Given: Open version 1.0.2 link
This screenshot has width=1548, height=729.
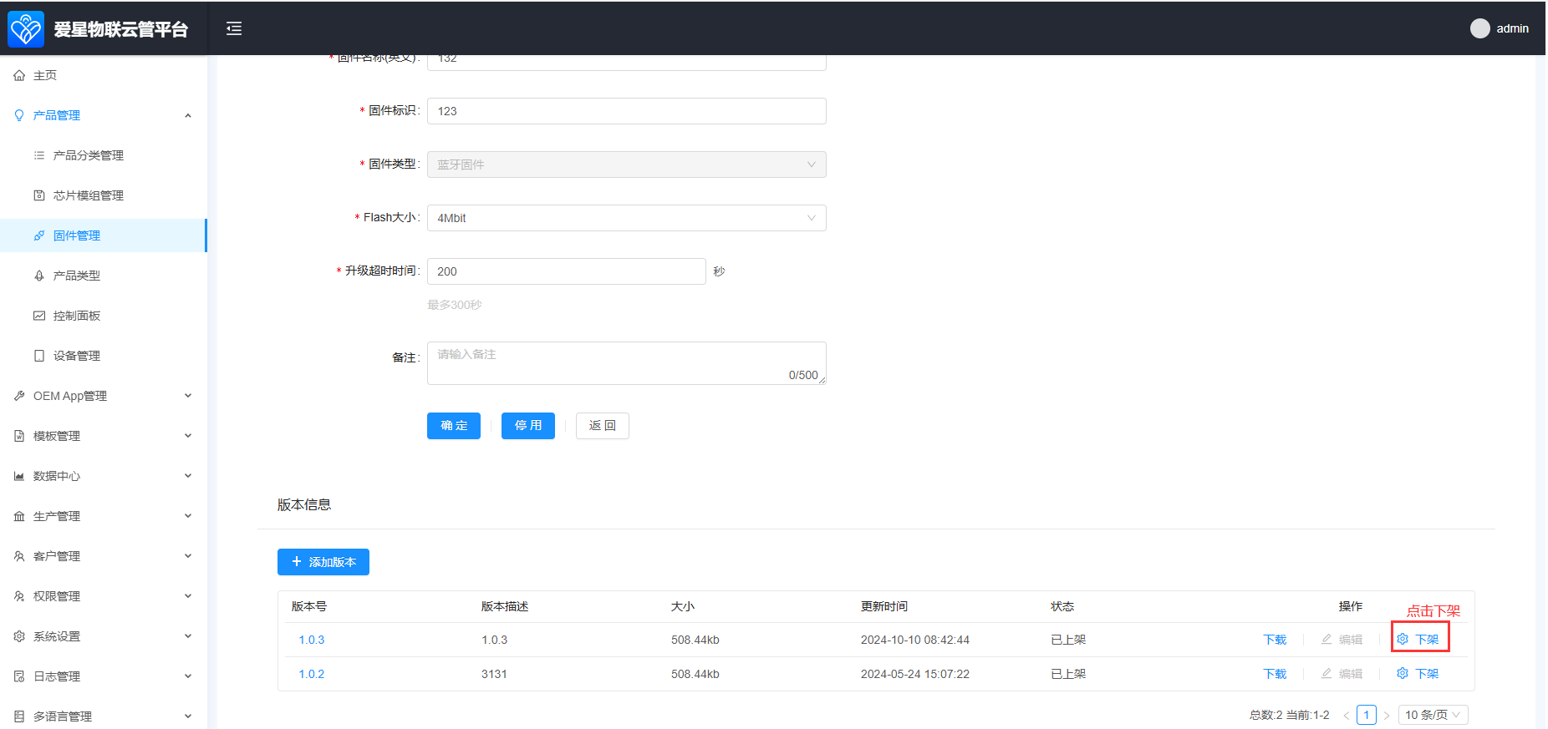Looking at the screenshot, I should pyautogui.click(x=312, y=674).
